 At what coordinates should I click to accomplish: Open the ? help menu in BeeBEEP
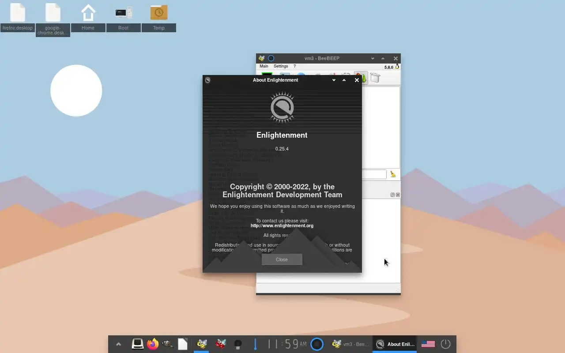(294, 66)
